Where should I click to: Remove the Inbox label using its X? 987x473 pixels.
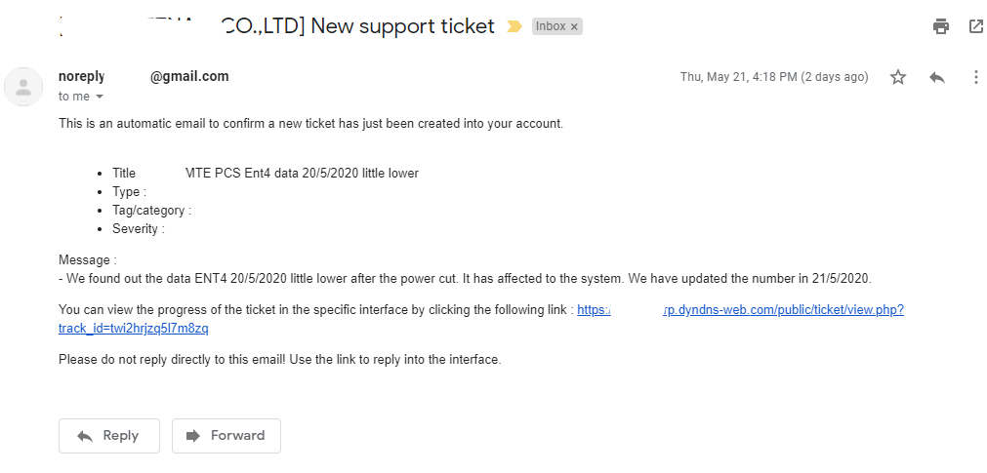pos(574,27)
